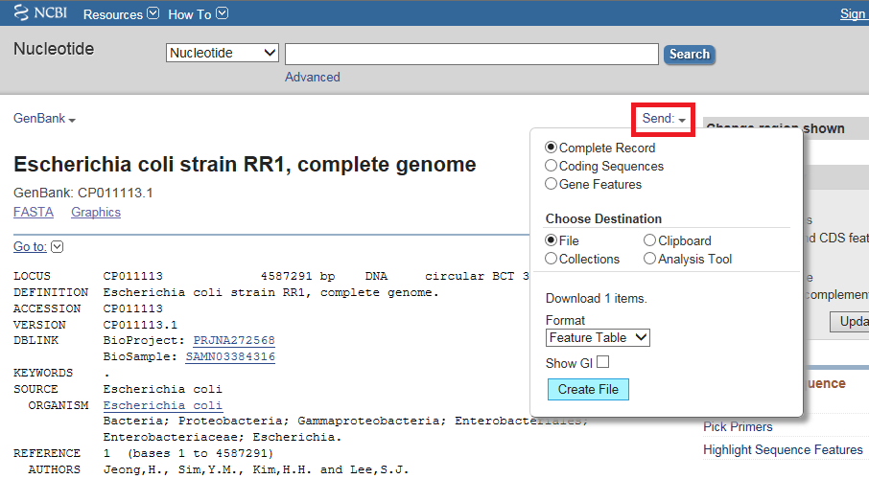869x479 pixels.
Task: Open the How To menu
Action: 198,14
